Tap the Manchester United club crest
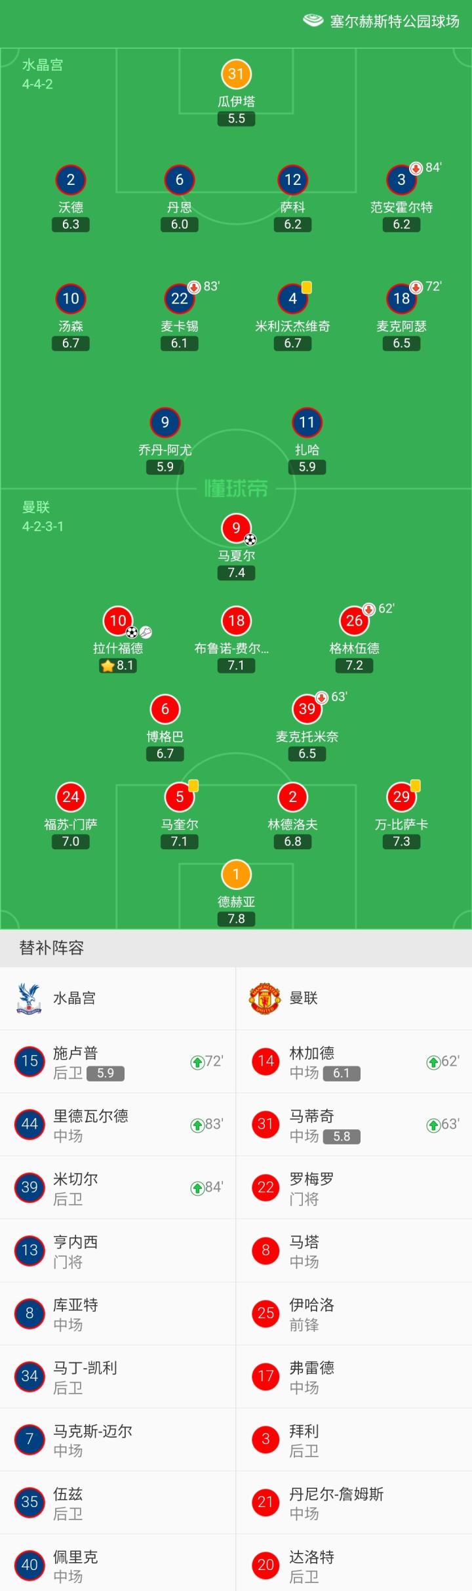This screenshot has width=472, height=1591. pos(265,998)
